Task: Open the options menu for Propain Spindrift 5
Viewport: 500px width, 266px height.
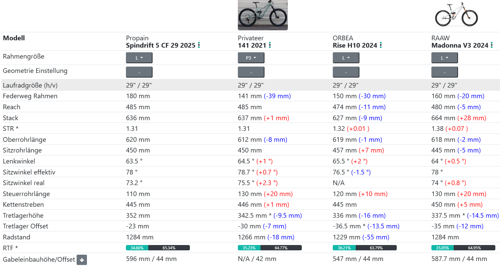Action: (x=199, y=45)
